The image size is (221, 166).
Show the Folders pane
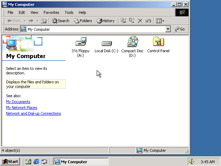tap(83, 21)
